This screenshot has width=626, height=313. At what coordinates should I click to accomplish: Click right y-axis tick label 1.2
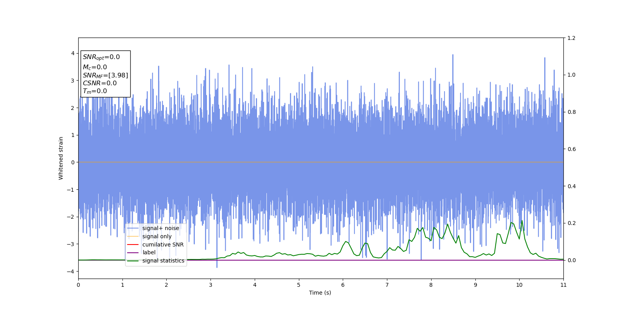click(x=571, y=38)
